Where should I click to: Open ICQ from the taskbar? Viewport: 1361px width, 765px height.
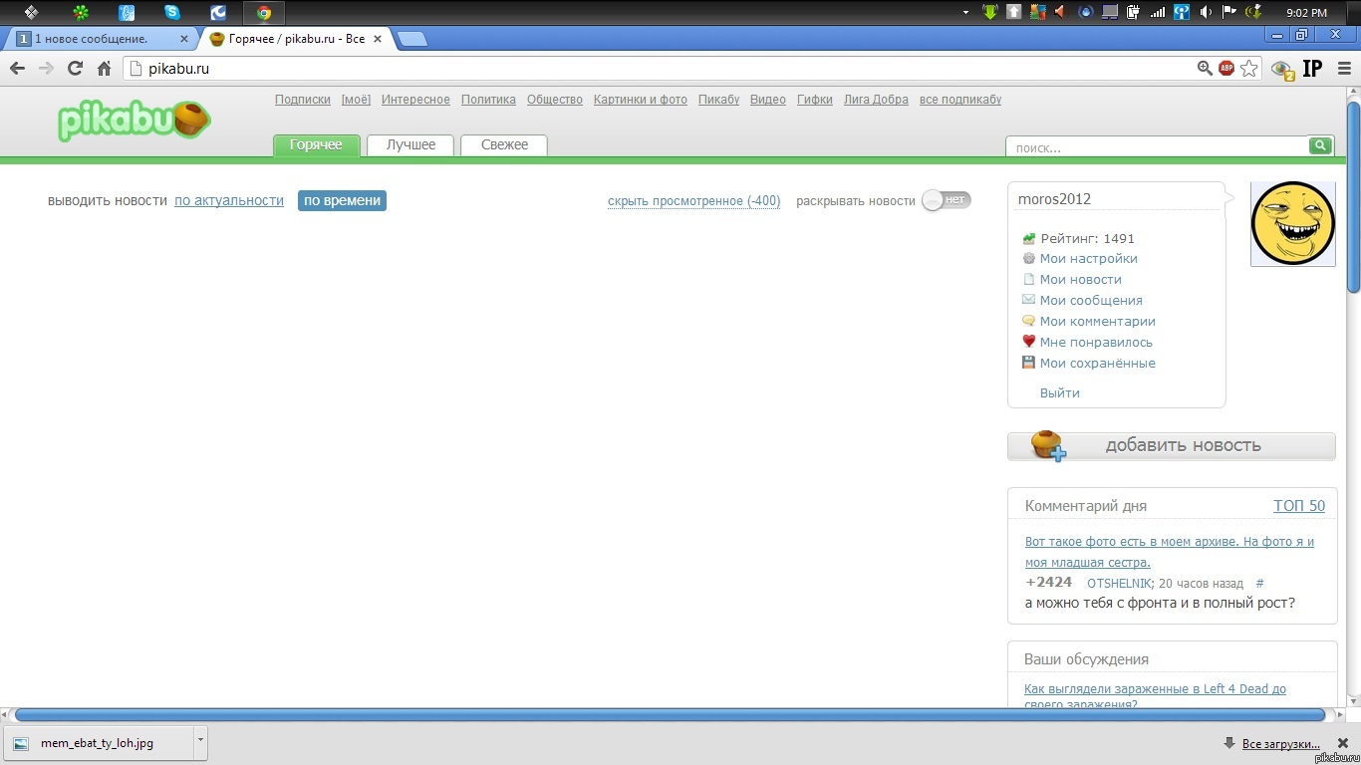pyautogui.click(x=81, y=13)
